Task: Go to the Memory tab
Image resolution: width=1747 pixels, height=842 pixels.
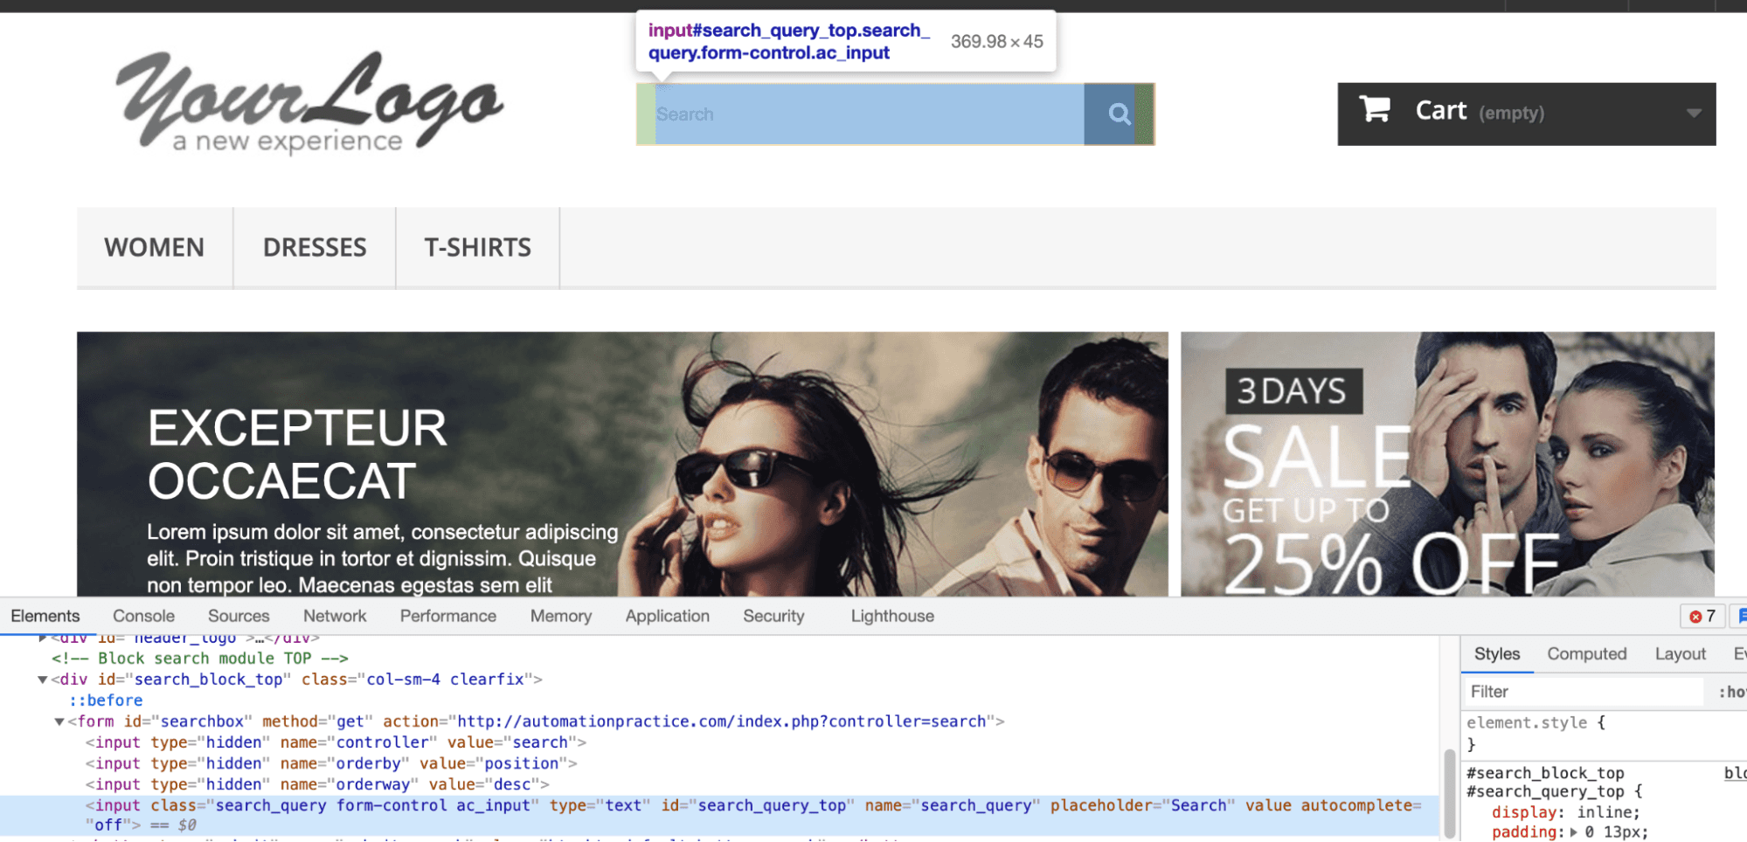Action: coord(561,617)
